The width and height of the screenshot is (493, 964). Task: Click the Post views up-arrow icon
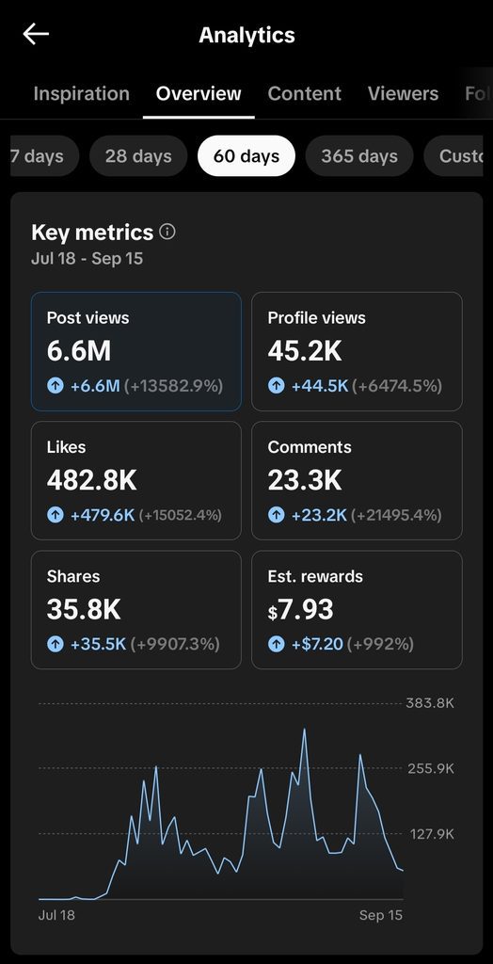[x=56, y=386]
